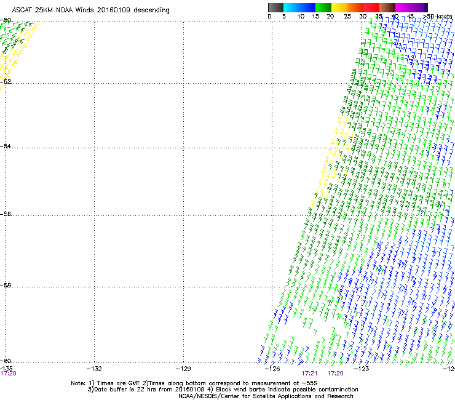The width and height of the screenshot is (455, 400).
Task: Click the '>50 knots' legend label
Action: coord(437,17)
